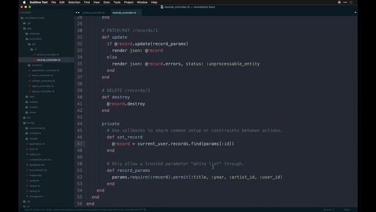Open the tab overflow dropdown at far right

coord(355,12)
